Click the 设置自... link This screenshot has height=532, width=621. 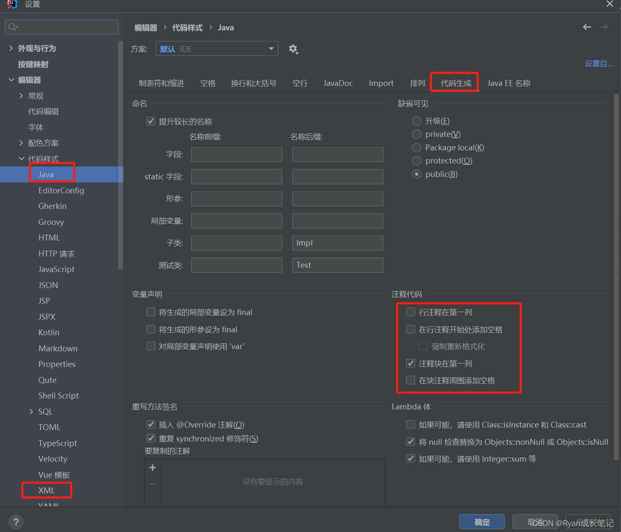coord(599,64)
